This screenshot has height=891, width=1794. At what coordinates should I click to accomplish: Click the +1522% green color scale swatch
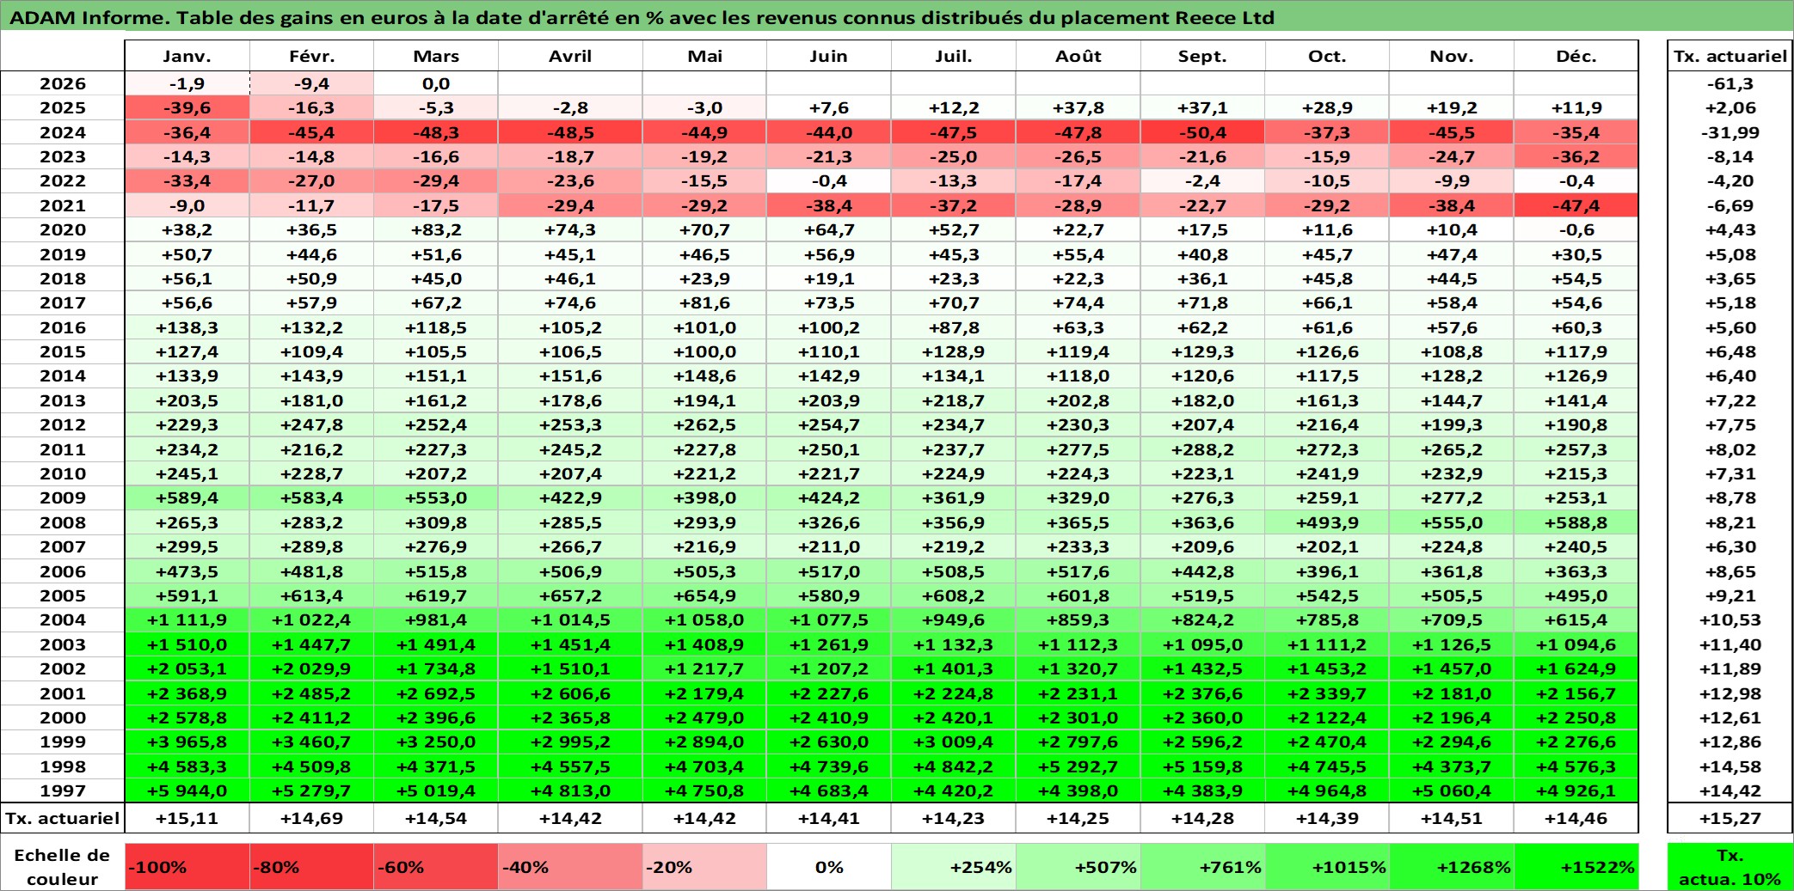[x=1576, y=867]
